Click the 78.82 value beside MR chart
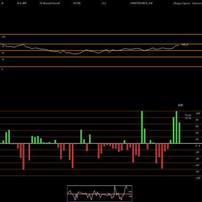 [188, 116]
